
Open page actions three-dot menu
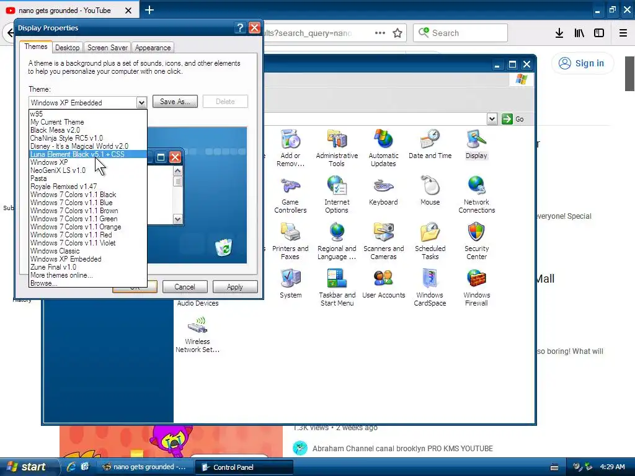[x=380, y=33]
